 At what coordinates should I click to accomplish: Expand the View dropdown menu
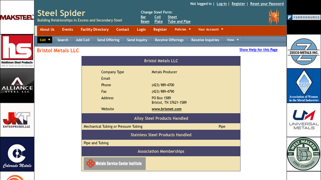(233, 40)
